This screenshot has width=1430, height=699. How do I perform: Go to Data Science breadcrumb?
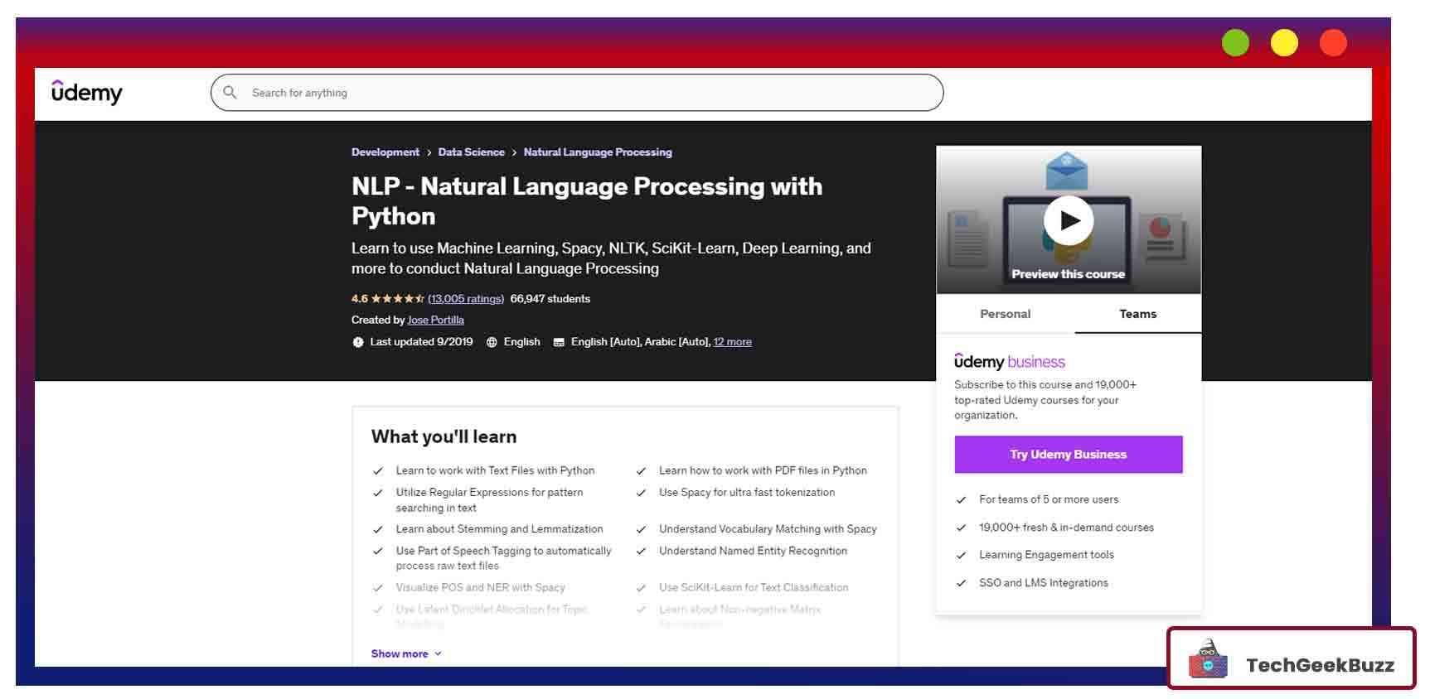471,152
